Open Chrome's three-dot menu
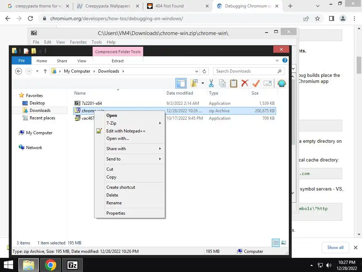 click(354, 18)
